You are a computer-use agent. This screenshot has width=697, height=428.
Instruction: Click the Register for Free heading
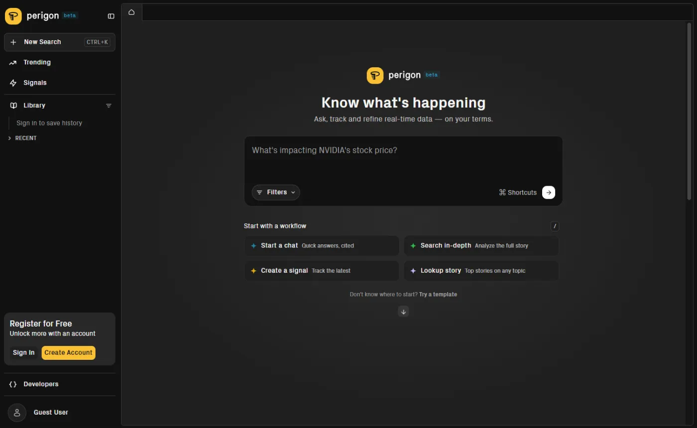click(x=41, y=323)
